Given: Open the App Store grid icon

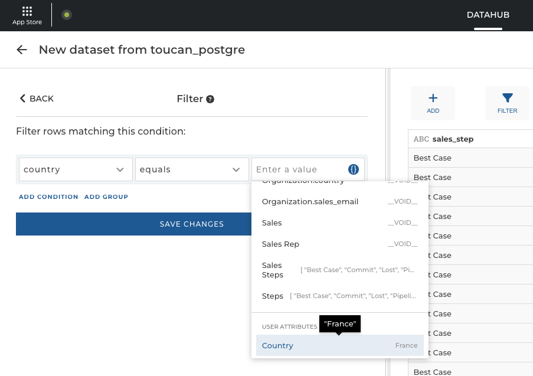Looking at the screenshot, I should coord(27,11).
